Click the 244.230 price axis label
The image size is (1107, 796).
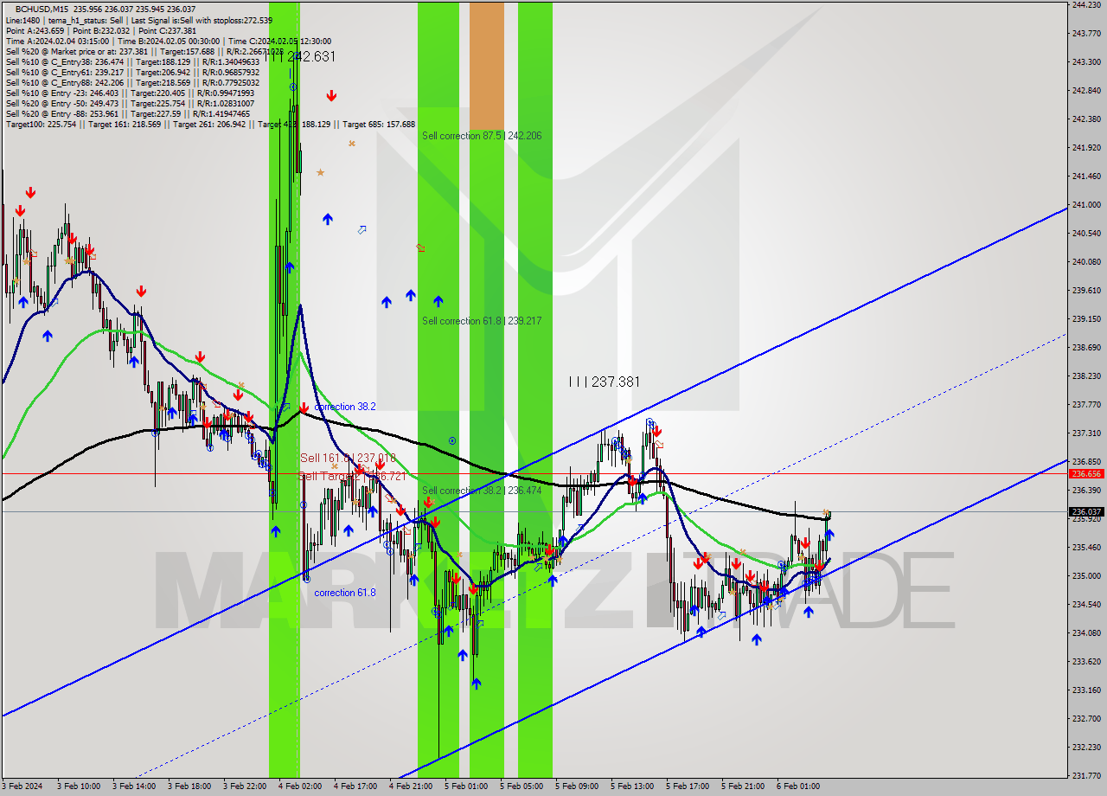pos(1085,5)
